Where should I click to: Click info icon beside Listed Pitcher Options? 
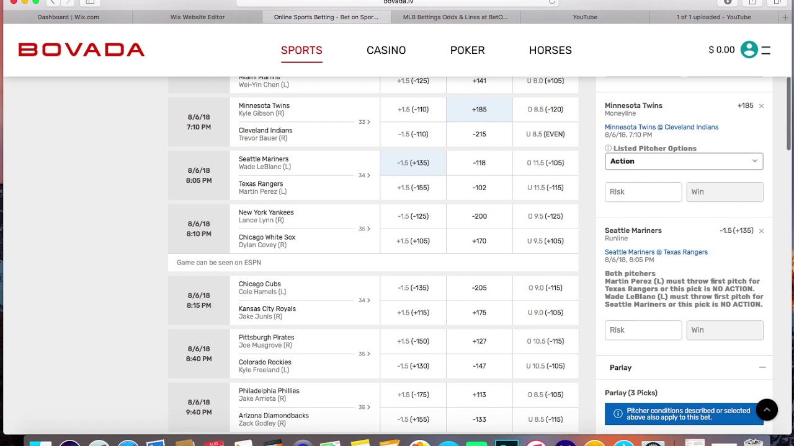pos(608,149)
